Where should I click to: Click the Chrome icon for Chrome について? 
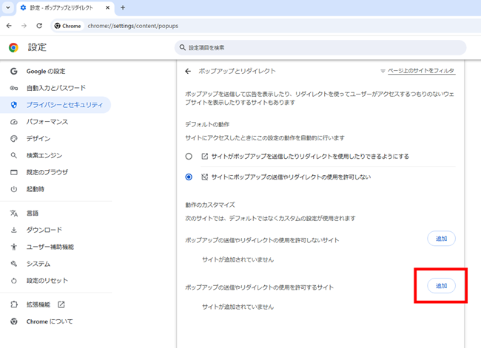tap(14, 321)
